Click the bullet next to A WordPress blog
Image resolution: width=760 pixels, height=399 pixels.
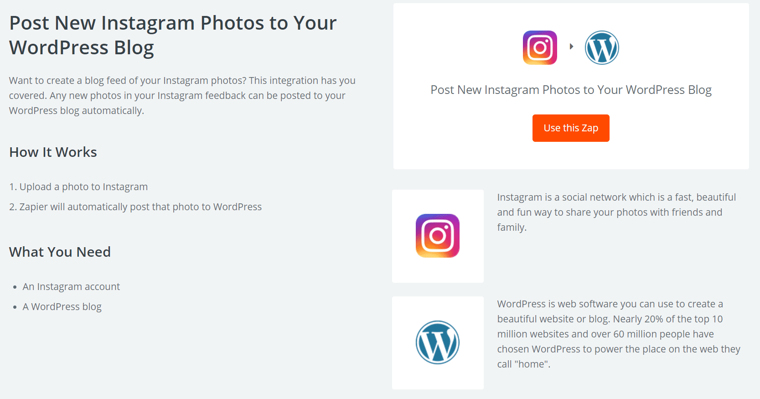point(15,307)
